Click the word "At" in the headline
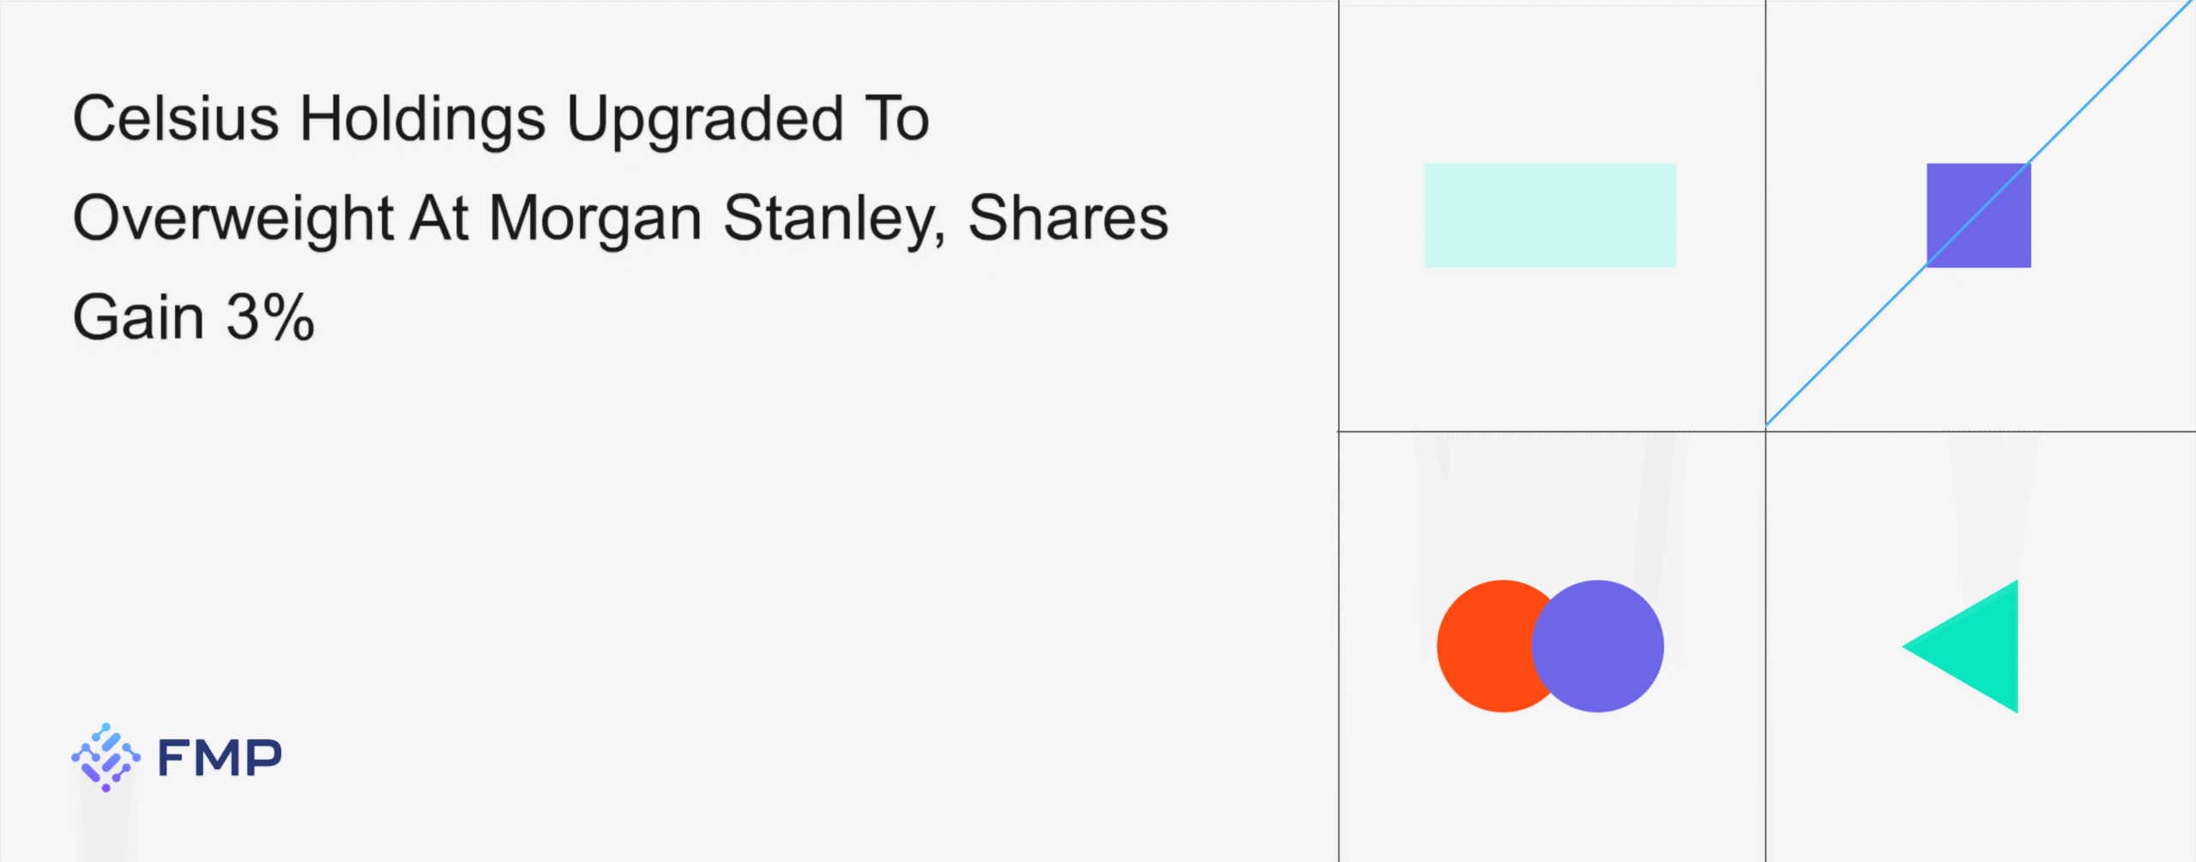Screen dimensions: 2196x862 coord(439,218)
